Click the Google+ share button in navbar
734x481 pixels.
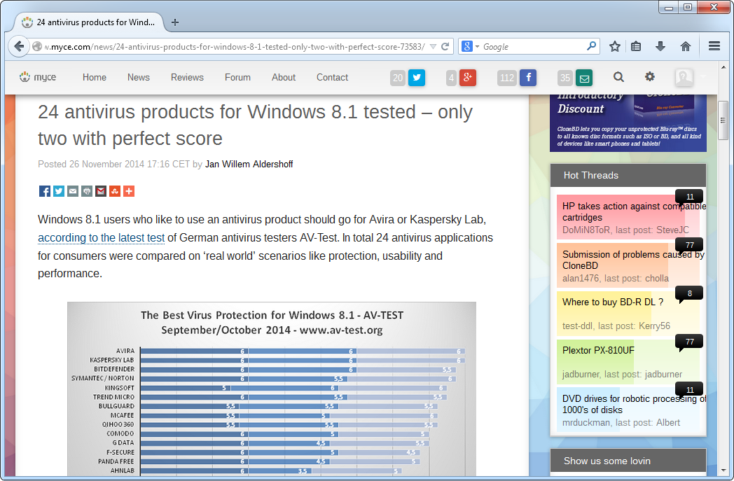[468, 78]
